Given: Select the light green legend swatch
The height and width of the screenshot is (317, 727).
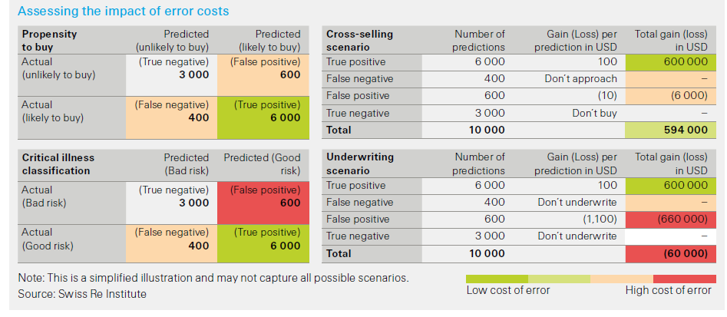Looking at the screenshot, I should coord(559,279).
